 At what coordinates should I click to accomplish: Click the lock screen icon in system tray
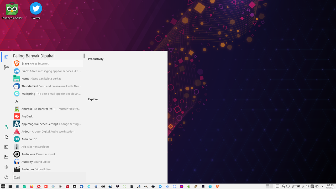click(x=283, y=186)
